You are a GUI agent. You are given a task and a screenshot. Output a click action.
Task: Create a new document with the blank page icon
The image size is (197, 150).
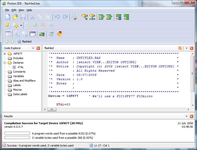[x=8, y=17]
